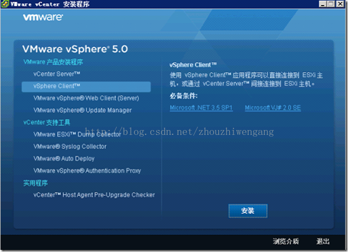348x252 pixels.
Task: Close the vCenter installer window
Action: 340,4
